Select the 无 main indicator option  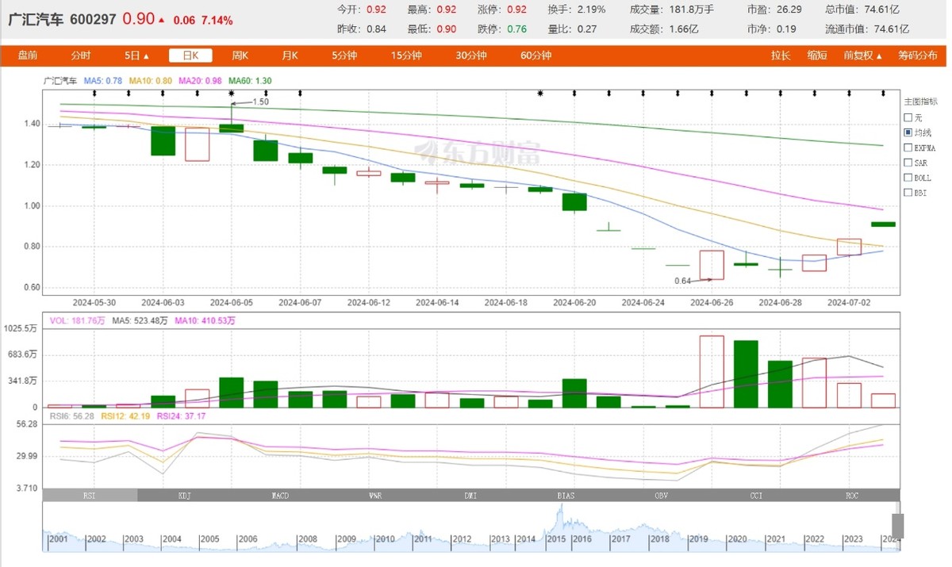pos(908,117)
